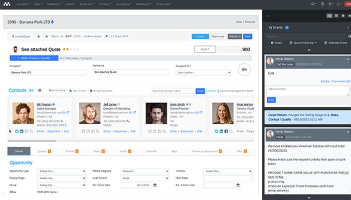Click the 0% progress circle
This screenshot has height=200, width=351.
244,69
